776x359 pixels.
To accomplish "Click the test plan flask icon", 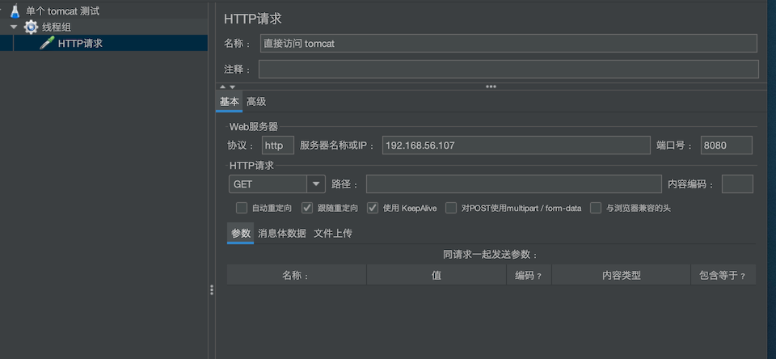I will point(15,11).
